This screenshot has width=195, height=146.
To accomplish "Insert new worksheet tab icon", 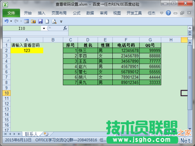I will click(46, 134).
